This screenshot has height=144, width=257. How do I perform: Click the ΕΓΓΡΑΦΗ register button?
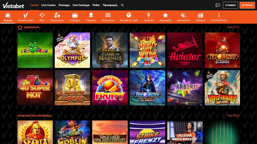pos(247,5)
